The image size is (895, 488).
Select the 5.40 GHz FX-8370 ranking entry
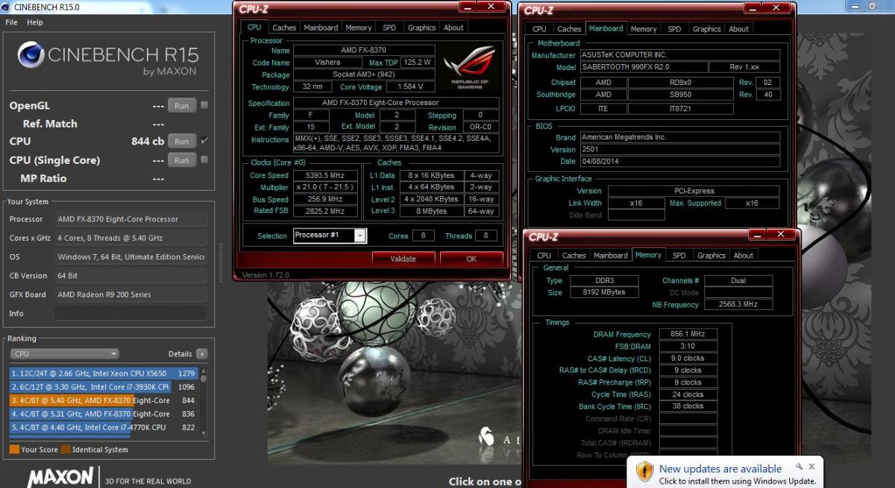coord(103,400)
